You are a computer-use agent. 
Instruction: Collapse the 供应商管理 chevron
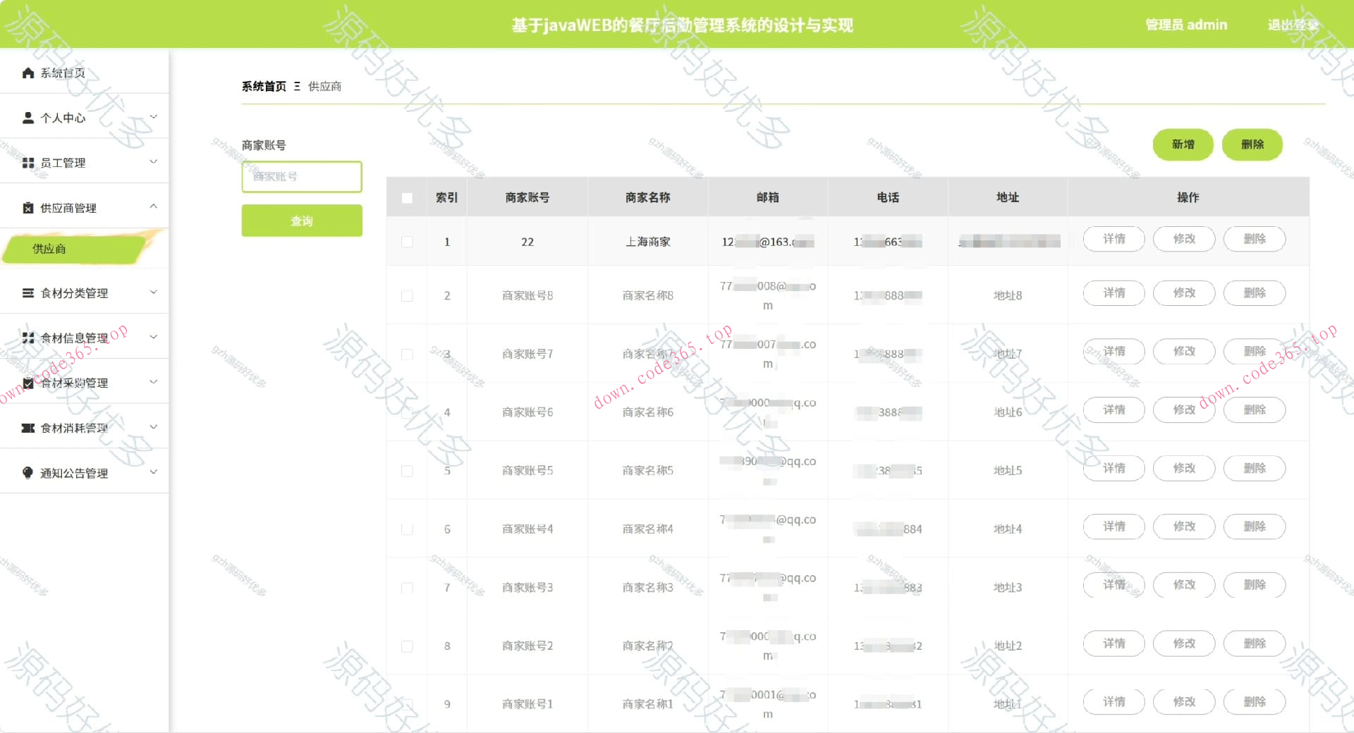click(x=154, y=207)
